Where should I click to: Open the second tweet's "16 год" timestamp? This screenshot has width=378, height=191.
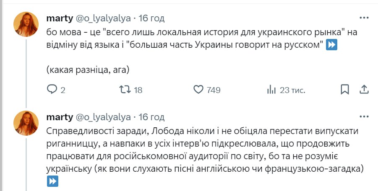point(151,117)
